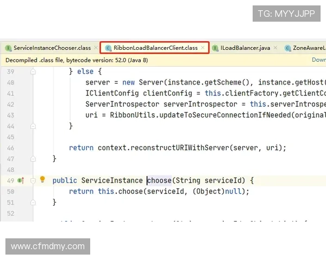Click line number 40 in the gutter
This screenshot has width=326, height=260.
tap(10, 83)
